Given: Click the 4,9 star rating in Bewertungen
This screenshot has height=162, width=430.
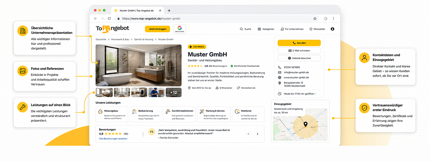Looking at the screenshot, I should [110, 134].
